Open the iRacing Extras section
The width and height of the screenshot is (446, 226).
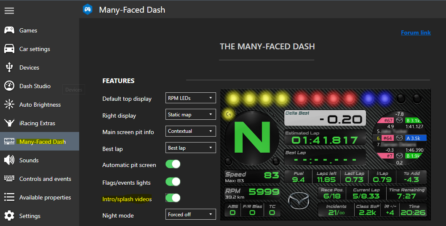(x=40, y=123)
